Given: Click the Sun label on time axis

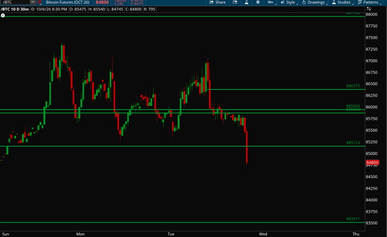Looking at the screenshot, I should point(6,234).
